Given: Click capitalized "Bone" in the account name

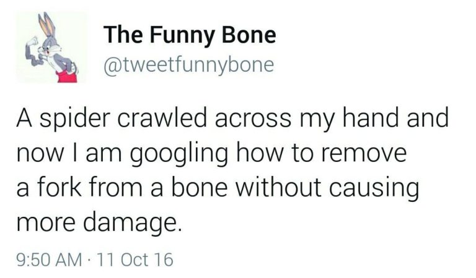Looking at the screenshot, I should (250, 35).
